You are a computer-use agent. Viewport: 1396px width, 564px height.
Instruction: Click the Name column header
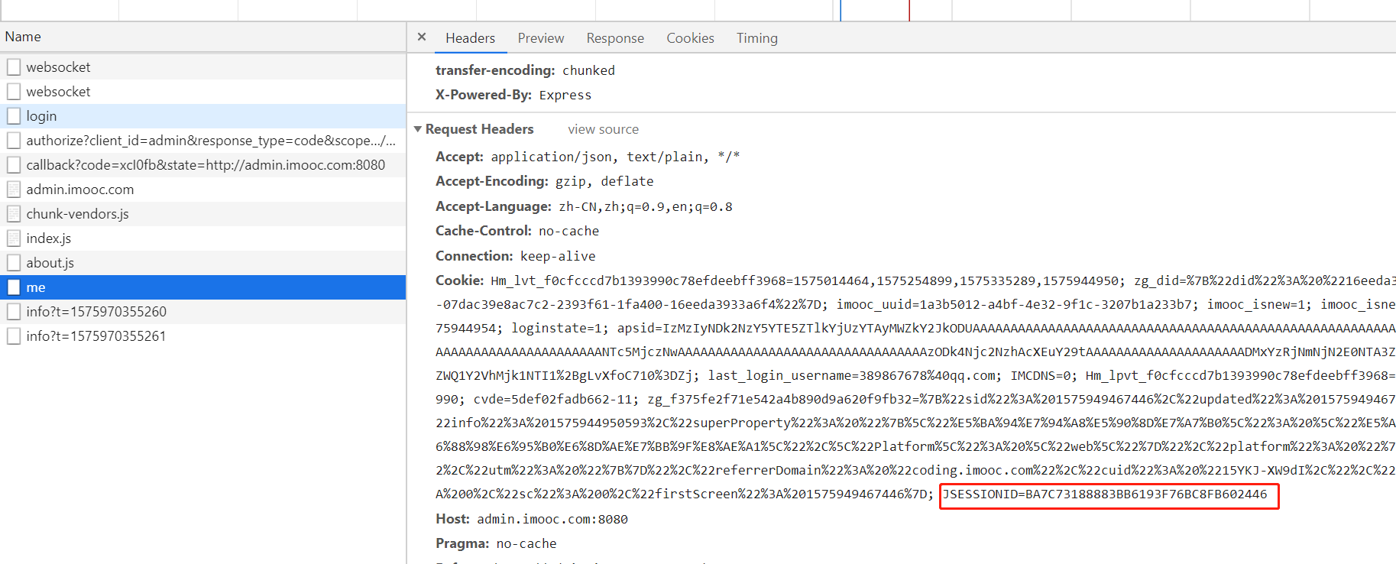click(x=202, y=37)
